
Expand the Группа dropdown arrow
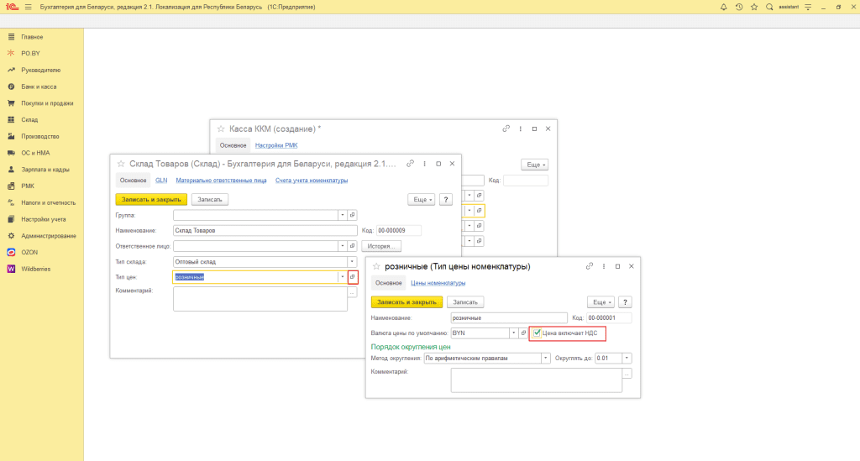[x=343, y=215]
